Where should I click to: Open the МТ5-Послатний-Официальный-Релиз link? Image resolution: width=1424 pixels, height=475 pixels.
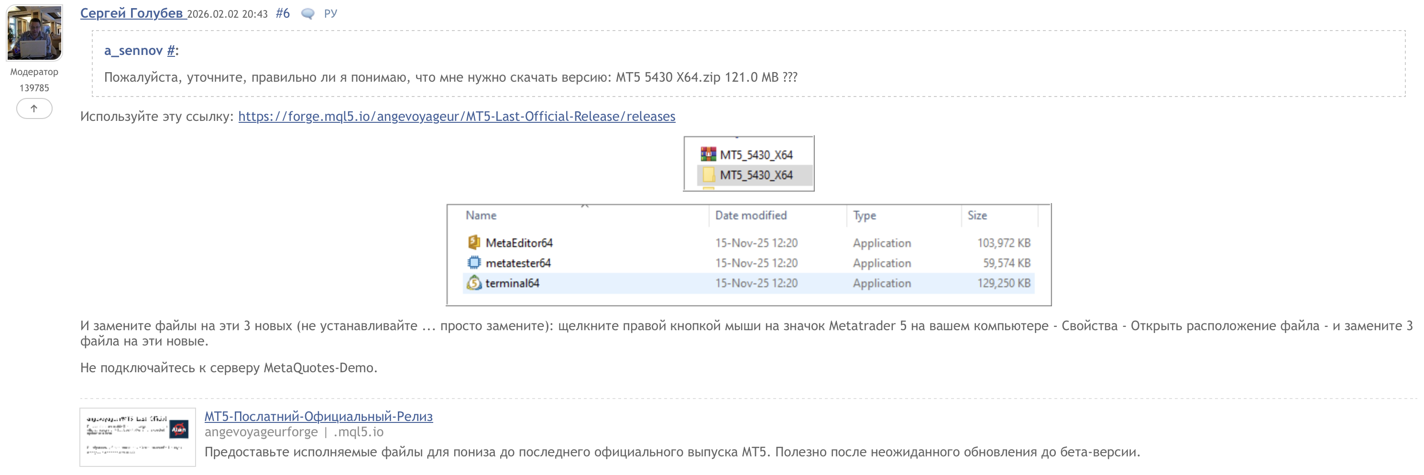pyautogui.click(x=318, y=416)
